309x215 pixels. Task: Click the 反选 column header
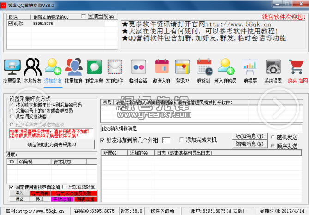click(19, 17)
